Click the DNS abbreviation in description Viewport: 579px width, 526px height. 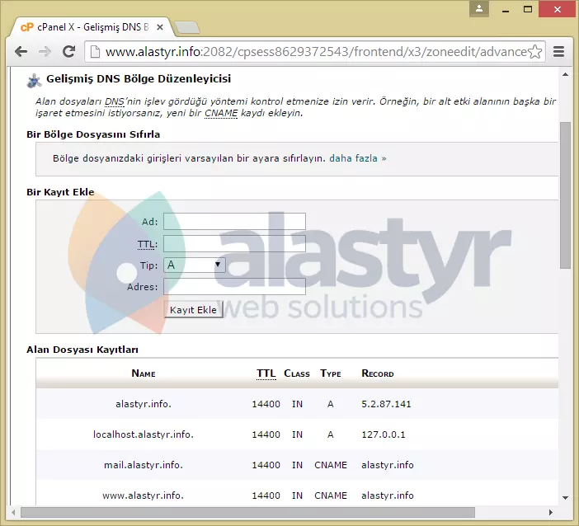[x=115, y=101]
